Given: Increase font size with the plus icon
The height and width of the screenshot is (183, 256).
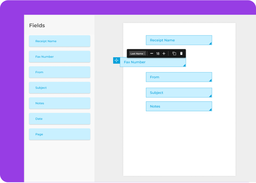Looking at the screenshot, I should pyautogui.click(x=164, y=53).
